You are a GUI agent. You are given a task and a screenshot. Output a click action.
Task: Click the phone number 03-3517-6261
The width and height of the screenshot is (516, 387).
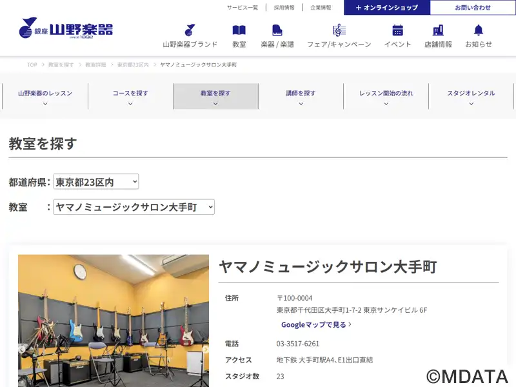(x=298, y=344)
